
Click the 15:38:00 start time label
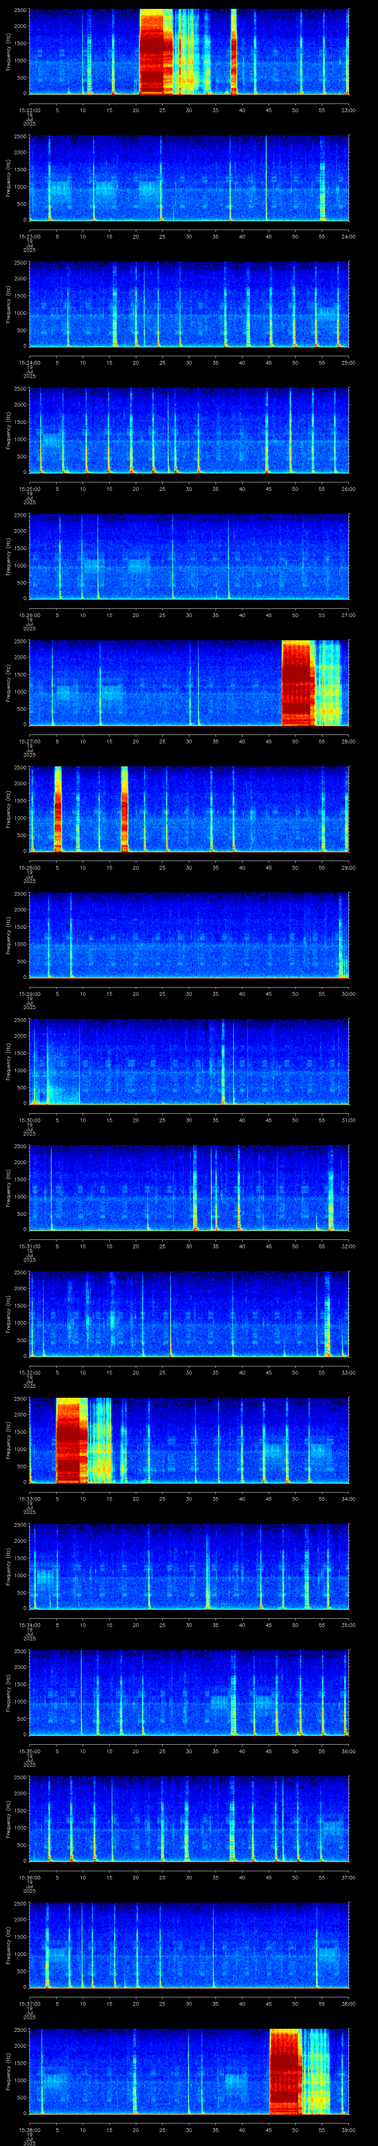[29, 2129]
